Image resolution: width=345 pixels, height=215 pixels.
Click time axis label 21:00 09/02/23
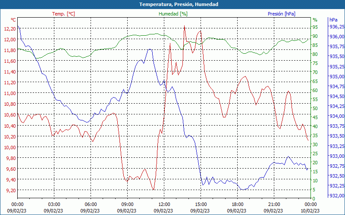point(274,208)
